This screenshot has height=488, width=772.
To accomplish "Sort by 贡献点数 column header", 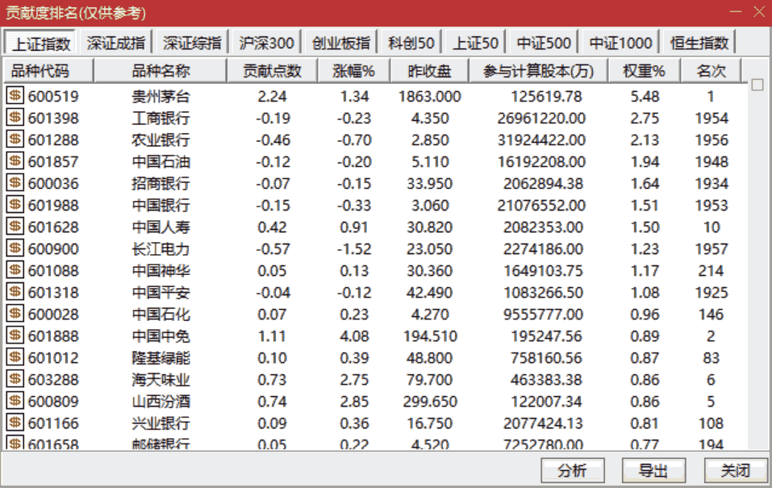I will [273, 71].
